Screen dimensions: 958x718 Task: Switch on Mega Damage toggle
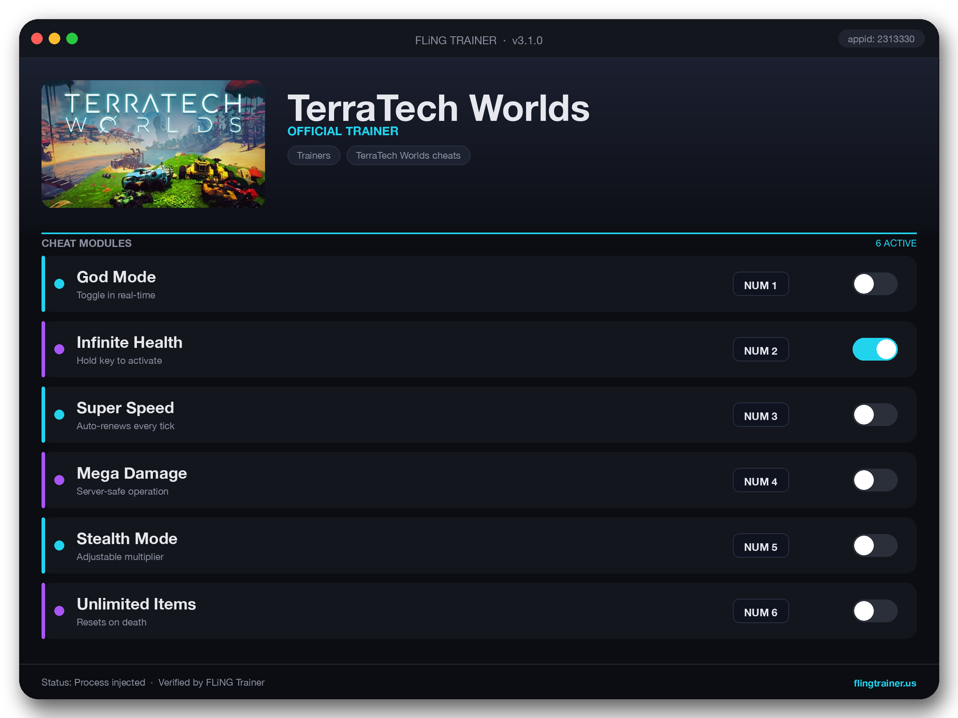point(875,480)
